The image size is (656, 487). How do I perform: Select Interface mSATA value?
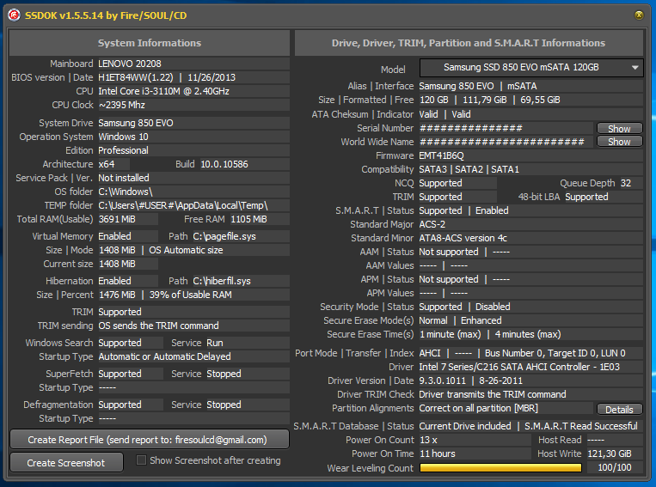click(522, 86)
